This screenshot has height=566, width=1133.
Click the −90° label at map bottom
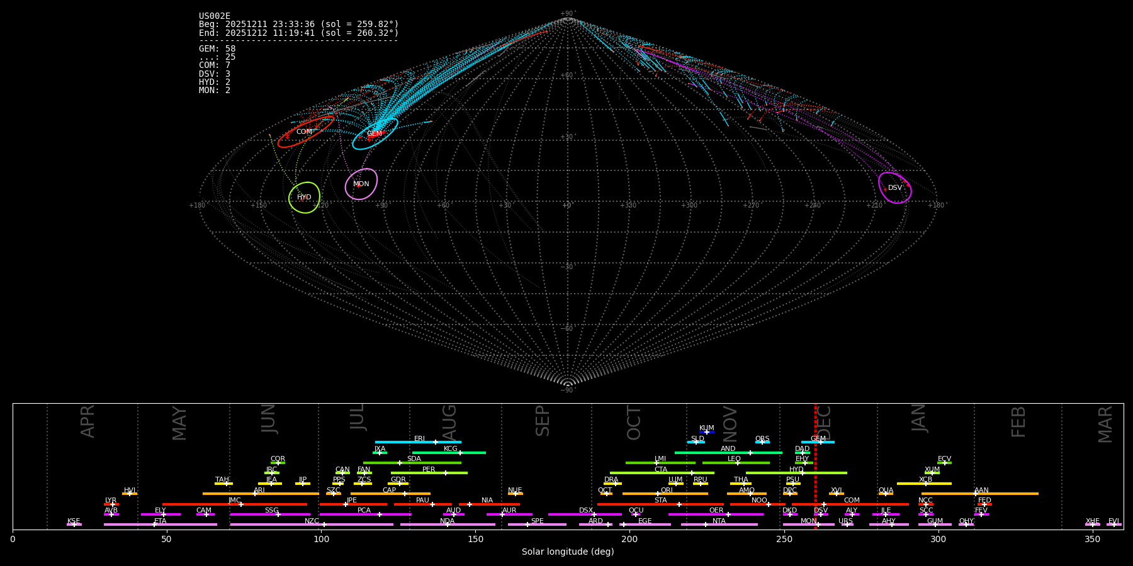[x=568, y=391]
